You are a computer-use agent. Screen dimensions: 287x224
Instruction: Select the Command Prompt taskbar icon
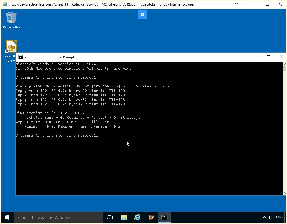(x=164, y=217)
